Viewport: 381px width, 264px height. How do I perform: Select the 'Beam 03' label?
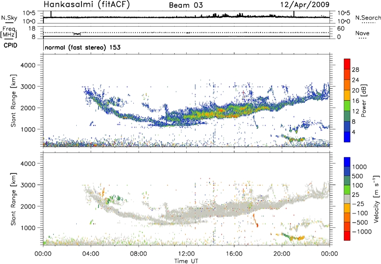click(186, 5)
